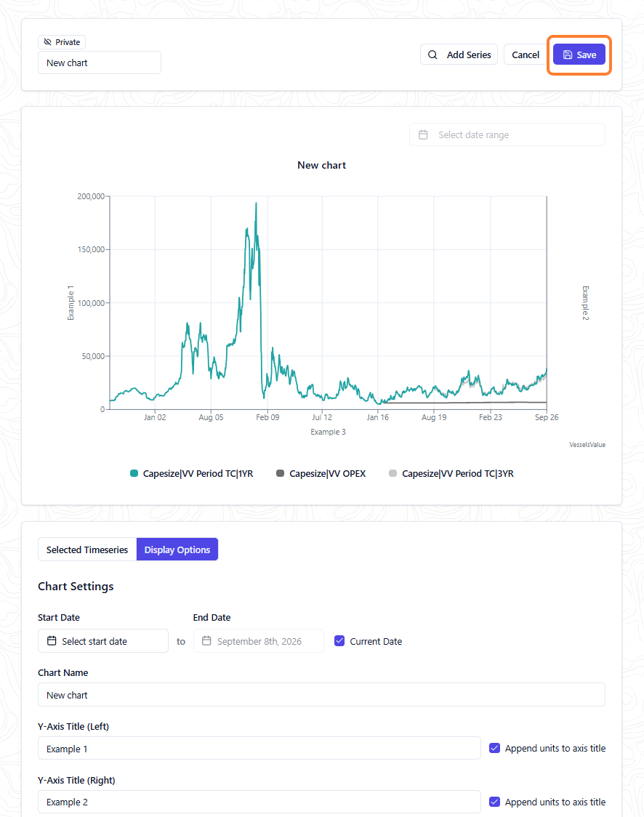Screen dimensions: 644x817
Task: Click the Private eye-slash icon
Action: 47,42
